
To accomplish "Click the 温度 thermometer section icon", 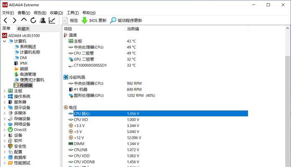I will pyautogui.click(x=65, y=35).
